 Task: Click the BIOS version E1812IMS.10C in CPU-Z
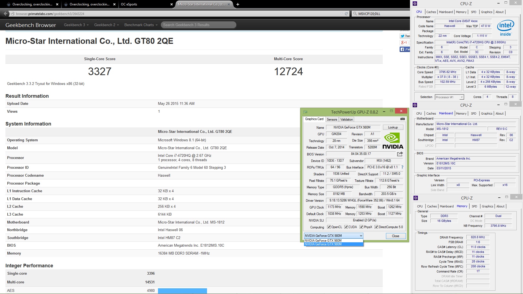(x=476, y=164)
